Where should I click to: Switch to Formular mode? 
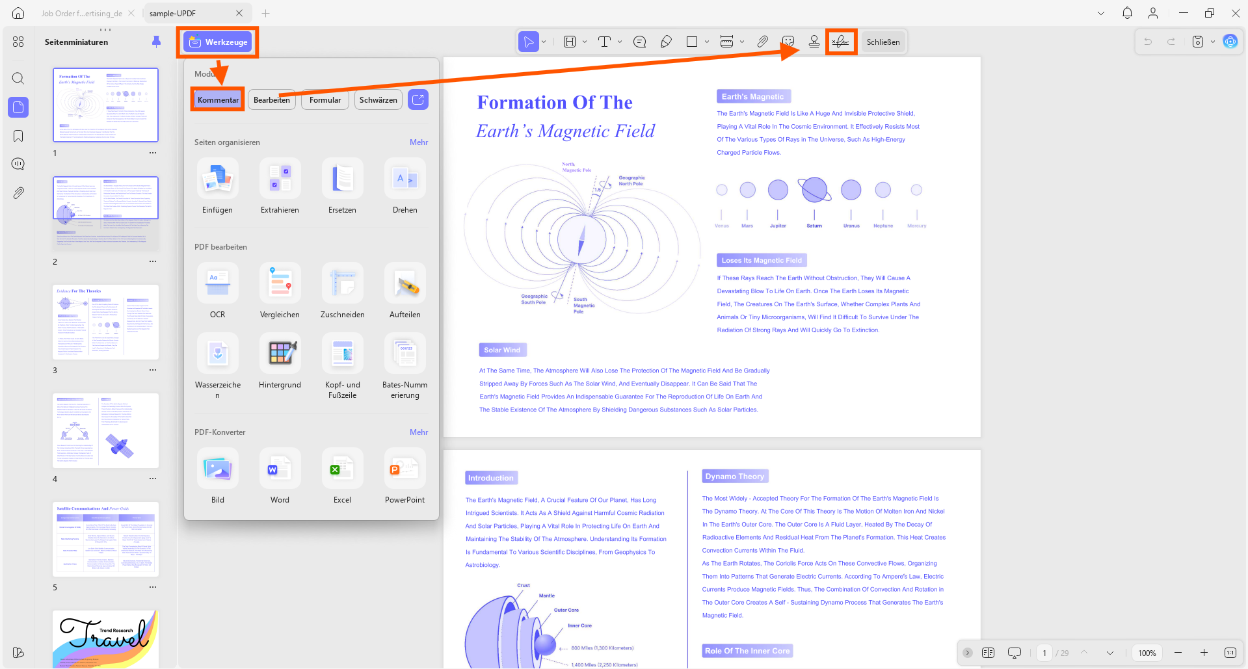325,99
